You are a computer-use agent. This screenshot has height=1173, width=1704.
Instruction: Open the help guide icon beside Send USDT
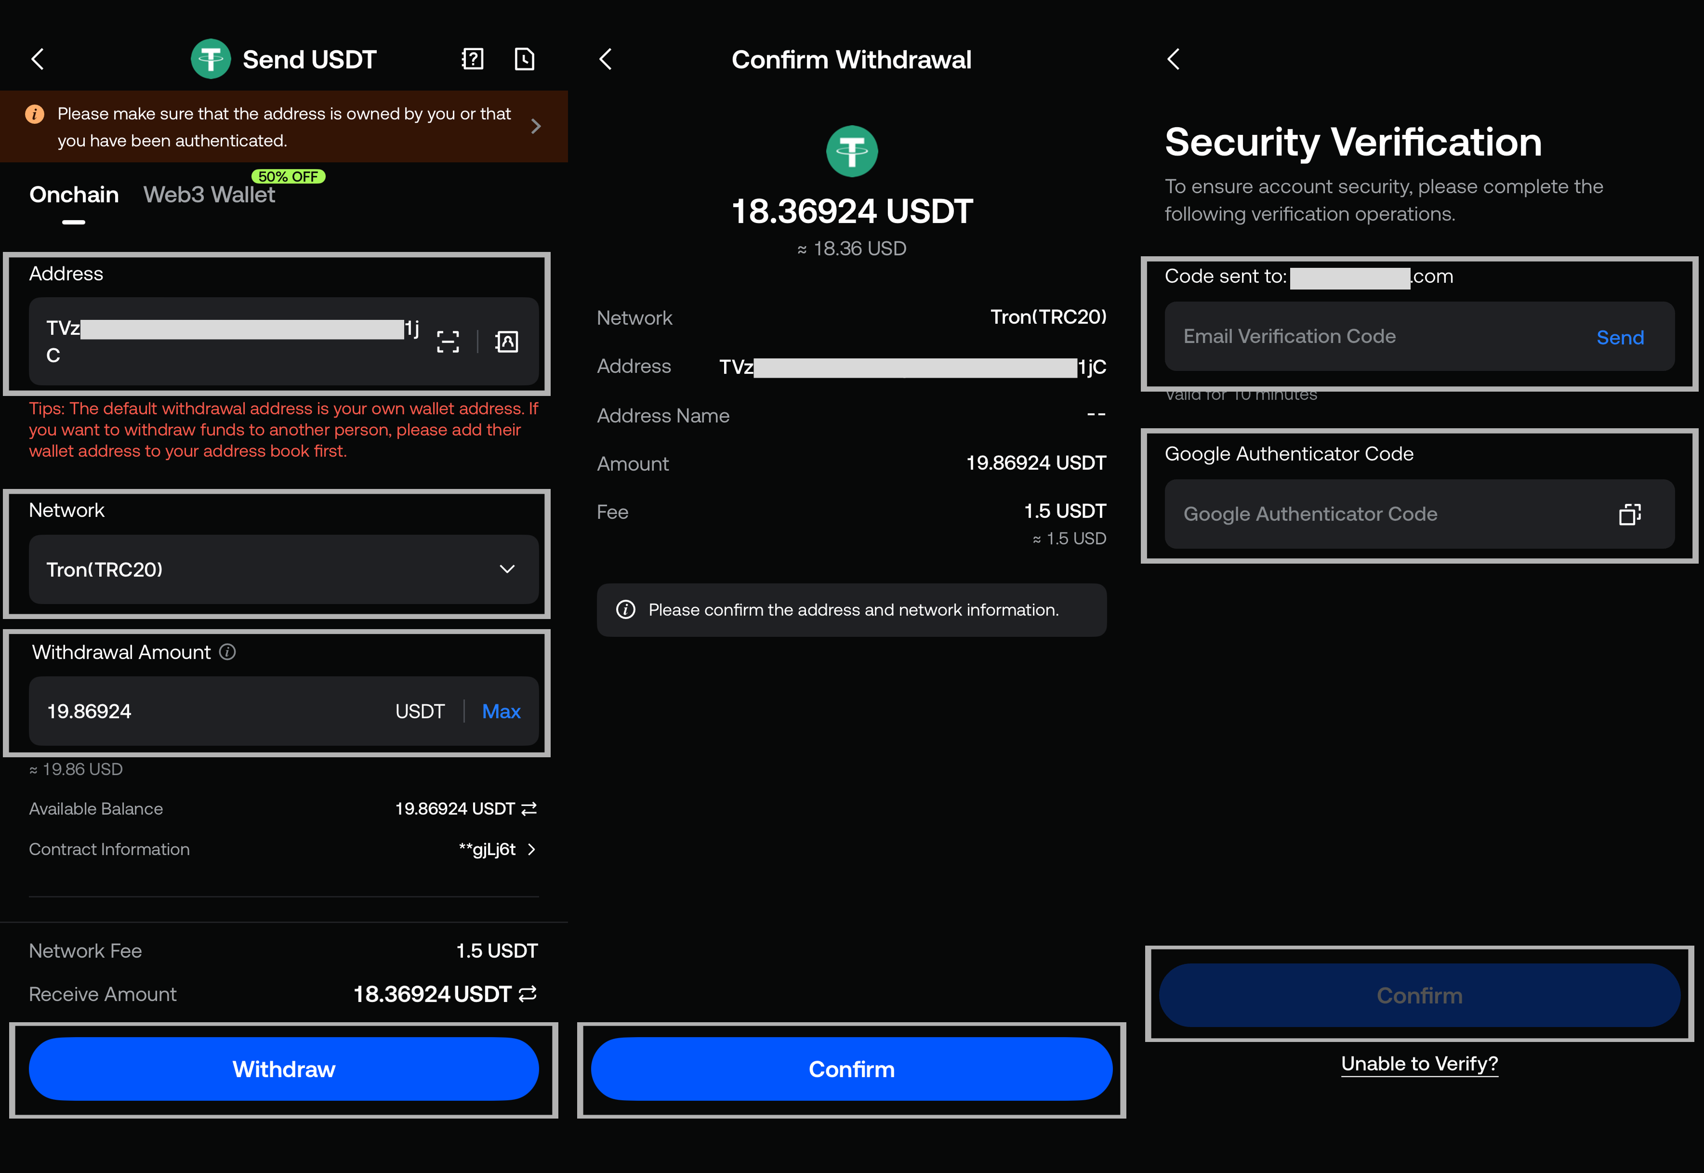coord(473,59)
